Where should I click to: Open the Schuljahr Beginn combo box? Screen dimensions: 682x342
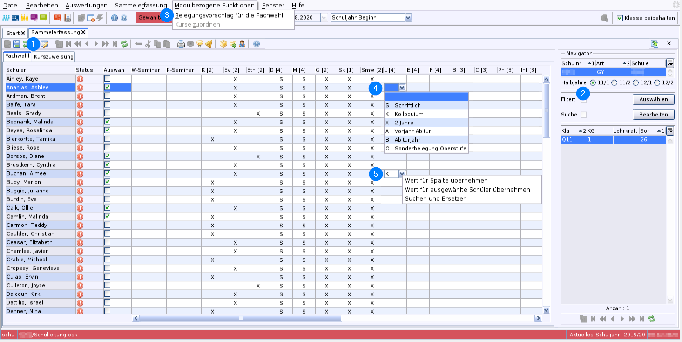(408, 17)
